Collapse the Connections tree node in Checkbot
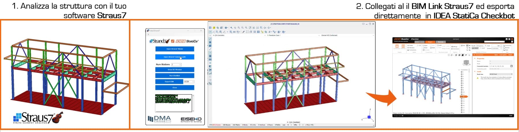Image resolution: width=519 pixels, height=132 pixels. 459,70
